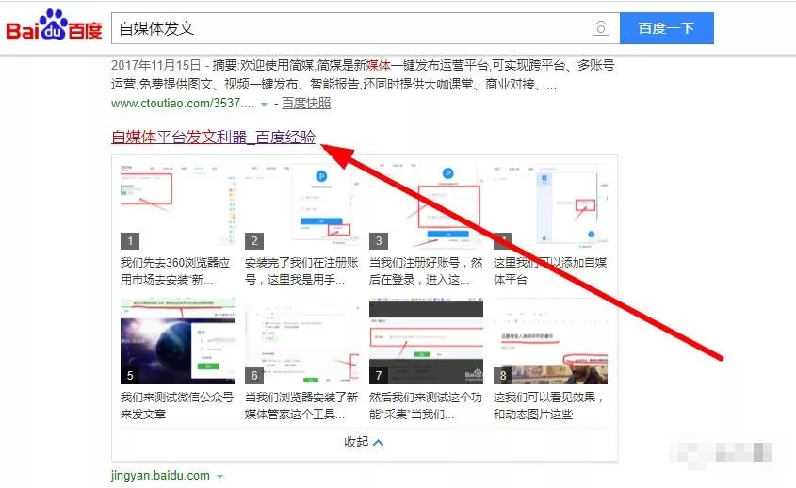
Task: Open step 1 thumbnail image
Action: pyautogui.click(x=178, y=206)
